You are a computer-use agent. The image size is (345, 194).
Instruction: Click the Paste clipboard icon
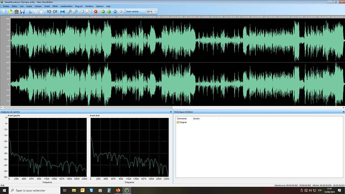(41, 12)
